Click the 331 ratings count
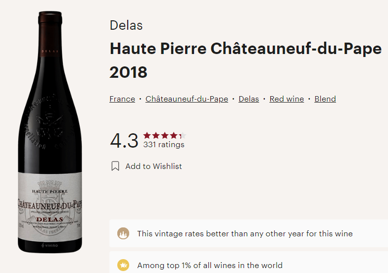388x273 pixels. click(x=164, y=145)
